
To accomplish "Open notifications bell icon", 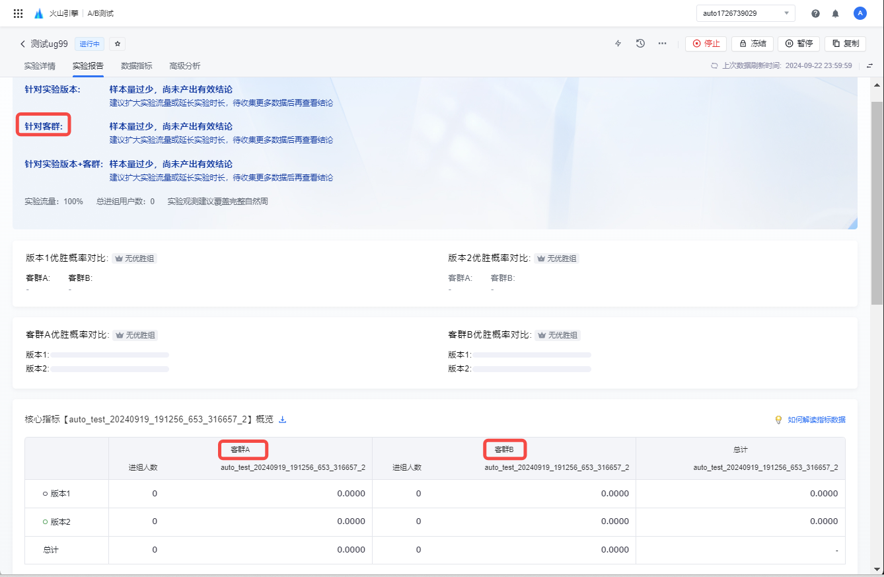I will (x=835, y=13).
